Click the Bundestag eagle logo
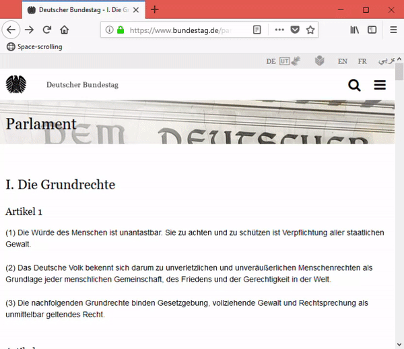The height and width of the screenshot is (349, 404). tap(16, 84)
